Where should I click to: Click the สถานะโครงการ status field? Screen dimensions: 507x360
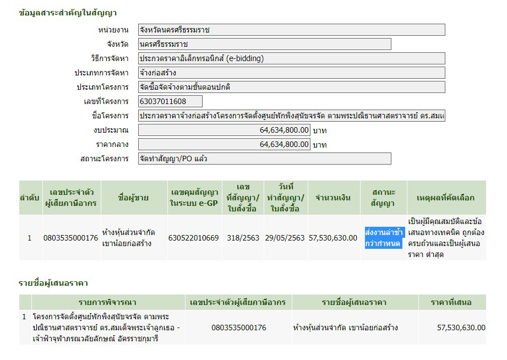tap(264, 159)
